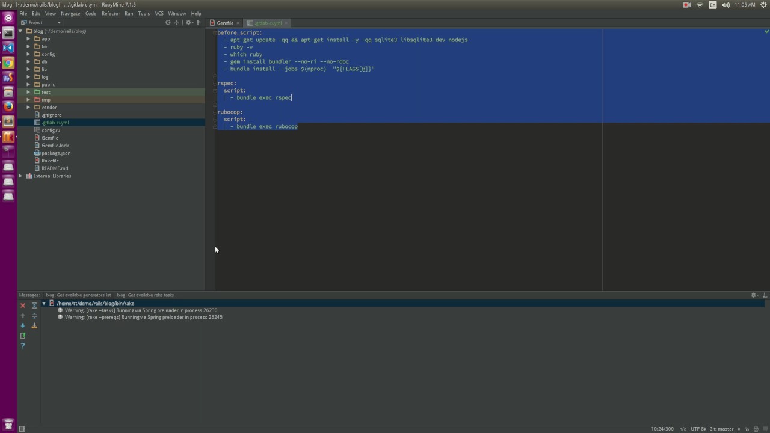Open the Trash icon in the dock

[x=8, y=424]
